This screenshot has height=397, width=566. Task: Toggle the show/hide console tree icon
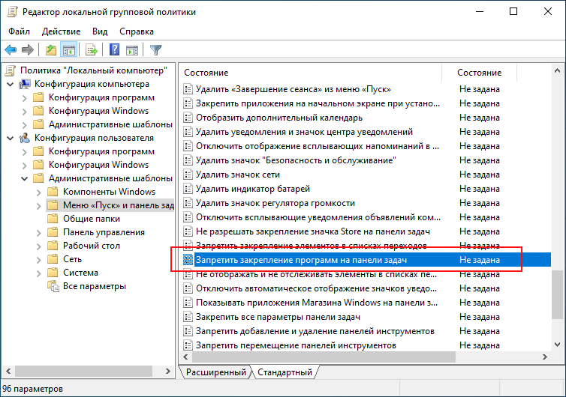(x=68, y=49)
